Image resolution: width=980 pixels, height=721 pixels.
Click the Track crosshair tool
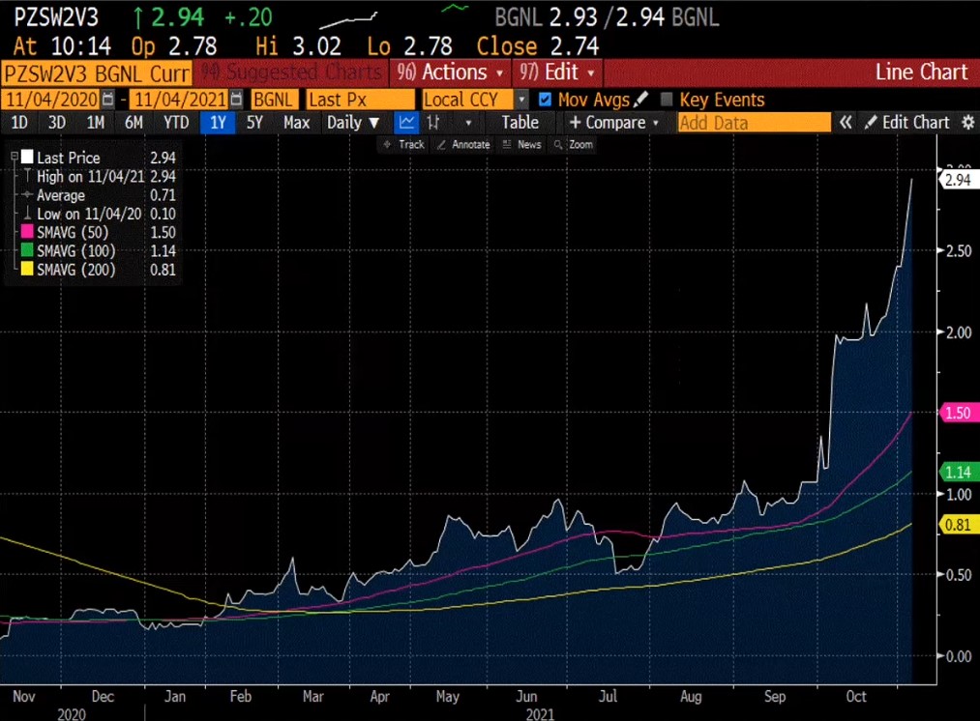tap(403, 144)
